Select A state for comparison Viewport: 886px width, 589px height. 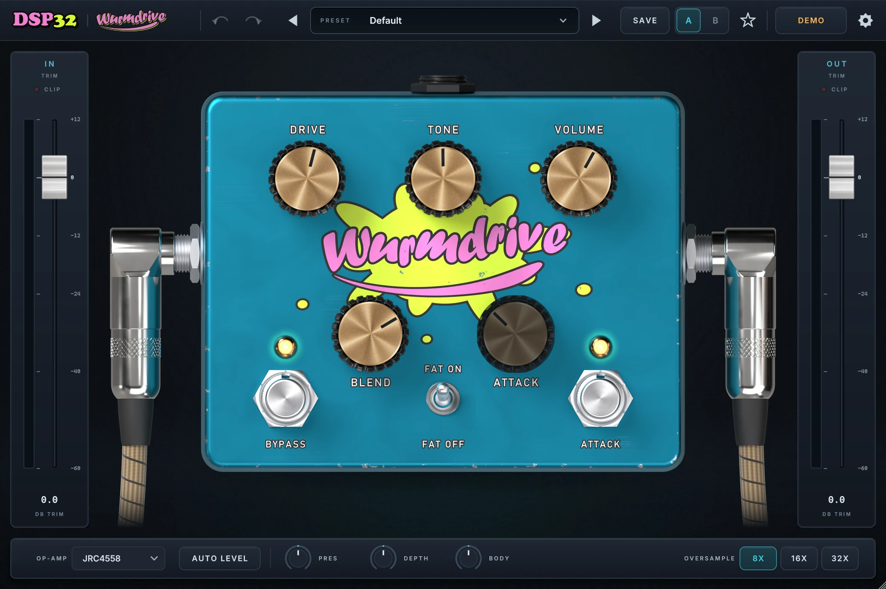(x=688, y=20)
